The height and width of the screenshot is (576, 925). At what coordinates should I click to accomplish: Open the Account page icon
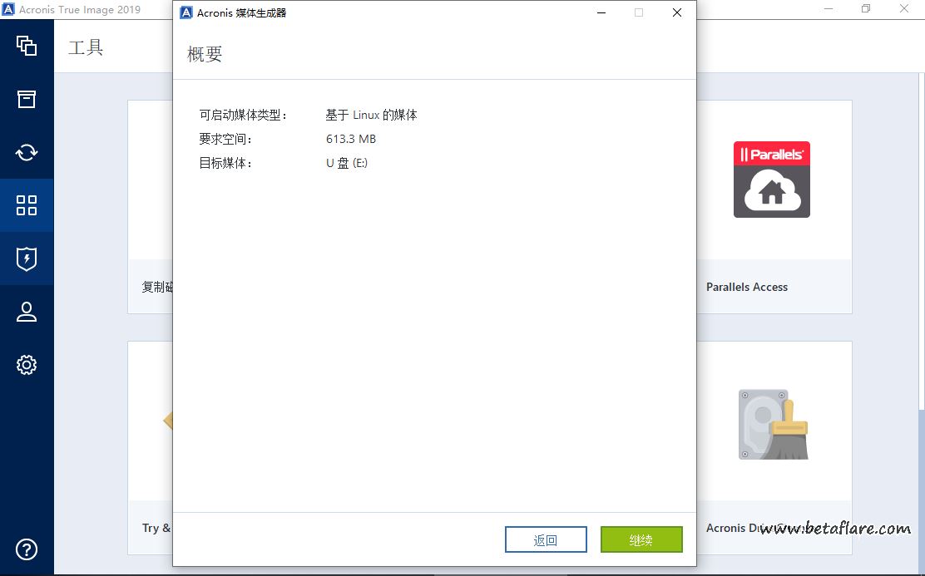27,312
